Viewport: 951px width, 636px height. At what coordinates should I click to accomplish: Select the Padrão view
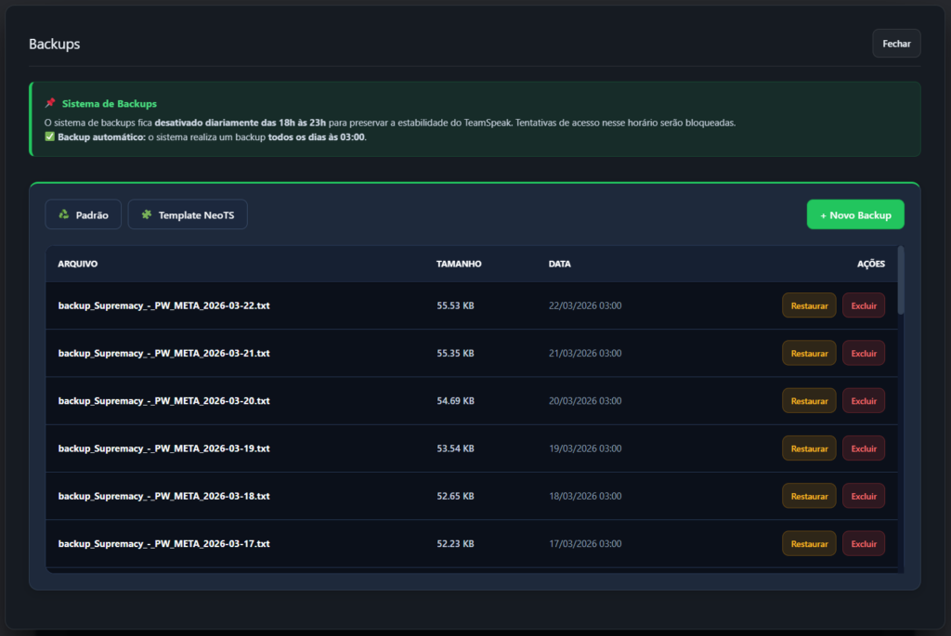(83, 214)
